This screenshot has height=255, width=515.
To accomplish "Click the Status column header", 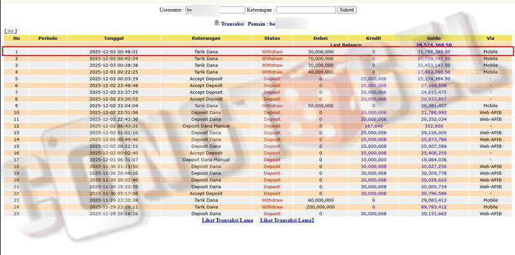I will tap(272, 39).
